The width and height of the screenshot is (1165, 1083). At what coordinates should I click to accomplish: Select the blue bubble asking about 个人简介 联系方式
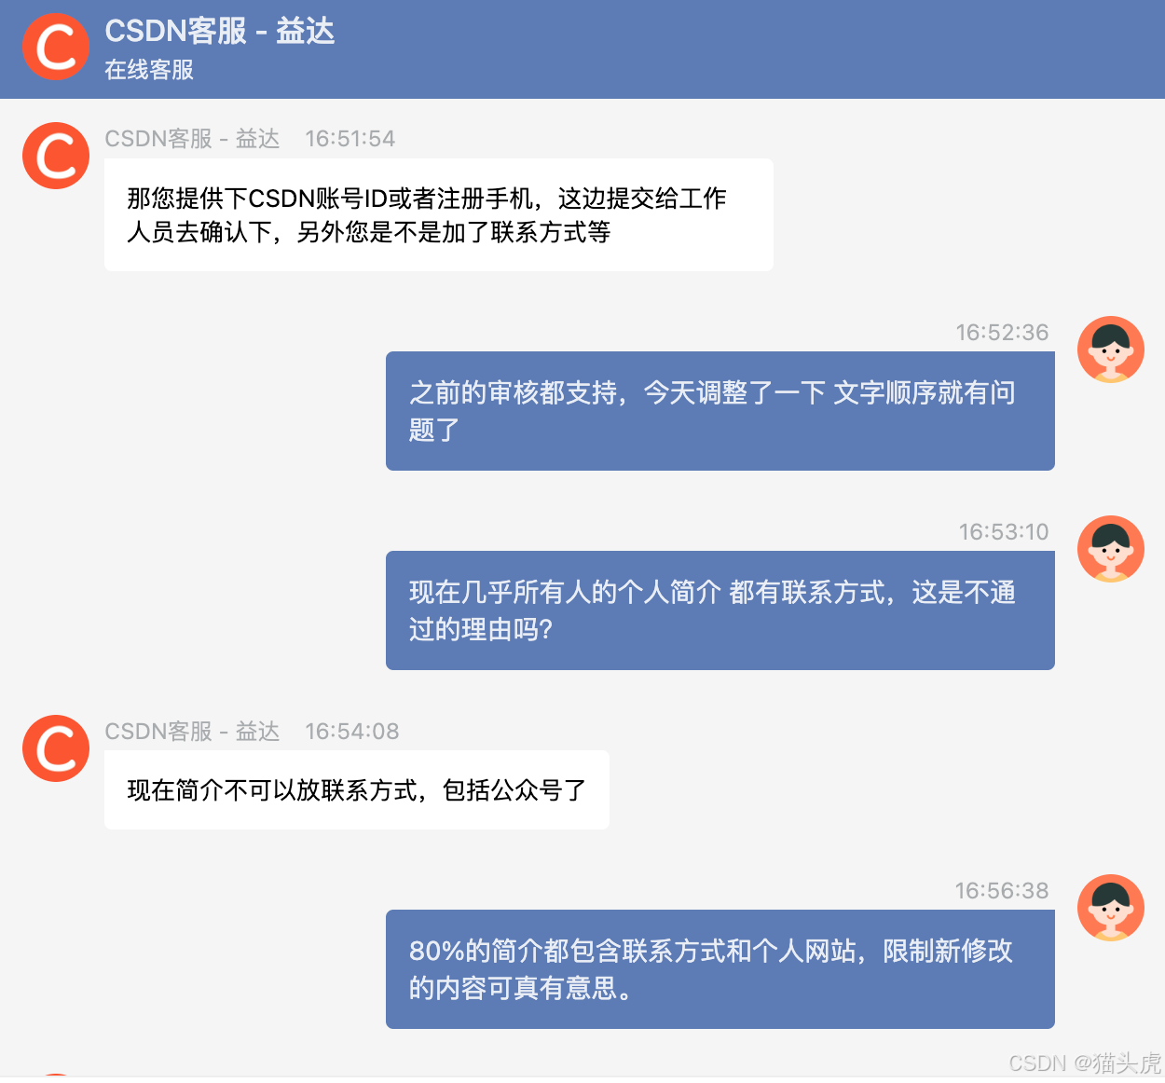coord(720,610)
